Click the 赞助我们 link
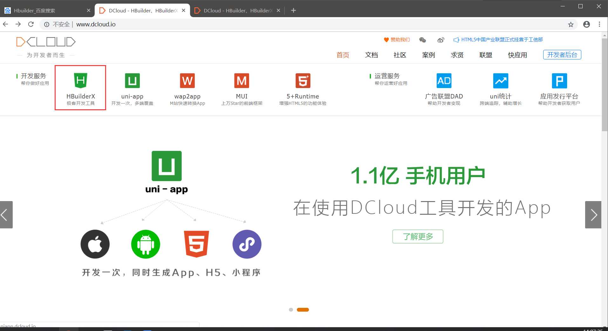 [397, 40]
